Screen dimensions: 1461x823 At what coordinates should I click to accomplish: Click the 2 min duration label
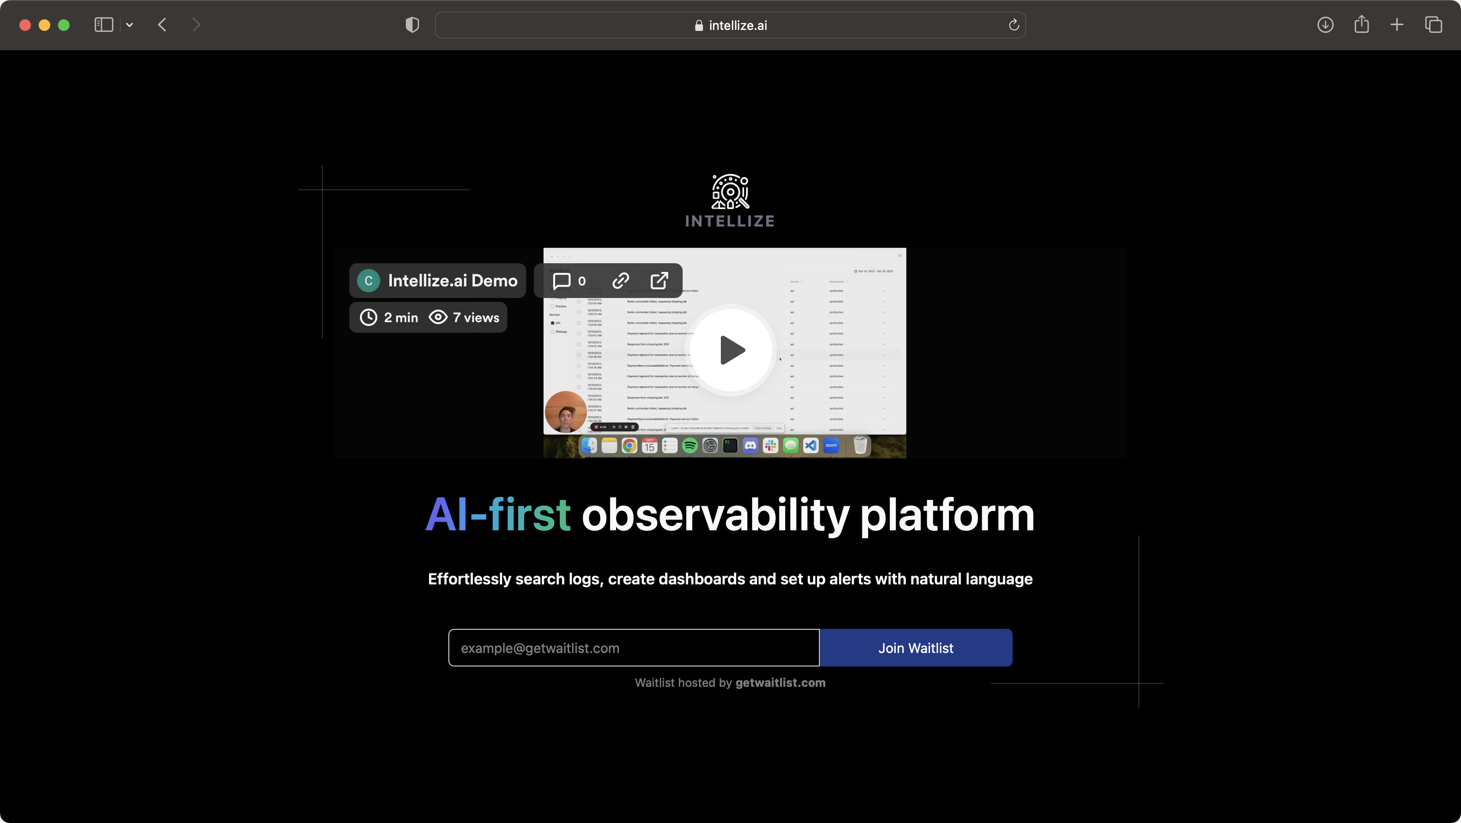click(x=401, y=317)
